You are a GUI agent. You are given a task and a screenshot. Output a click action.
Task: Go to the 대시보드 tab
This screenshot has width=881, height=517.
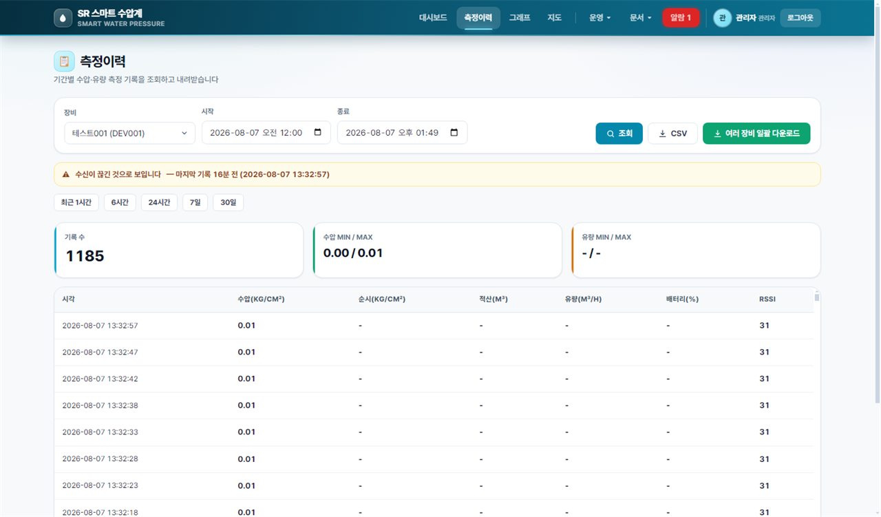click(433, 18)
